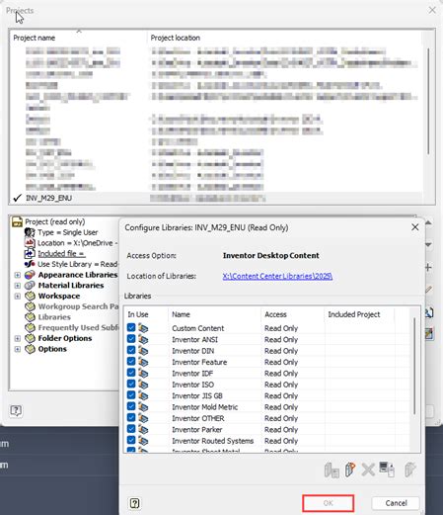Click the Configure Content Center Libraries icon
This screenshot has height=515, width=443.
coord(429,334)
